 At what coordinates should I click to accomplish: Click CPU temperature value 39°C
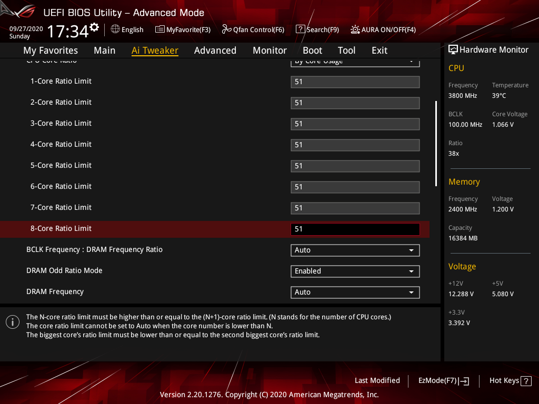(x=499, y=96)
